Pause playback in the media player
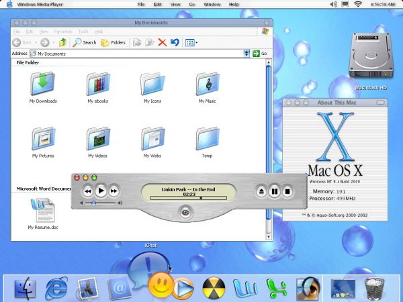This screenshot has width=403, height=302. point(274,191)
